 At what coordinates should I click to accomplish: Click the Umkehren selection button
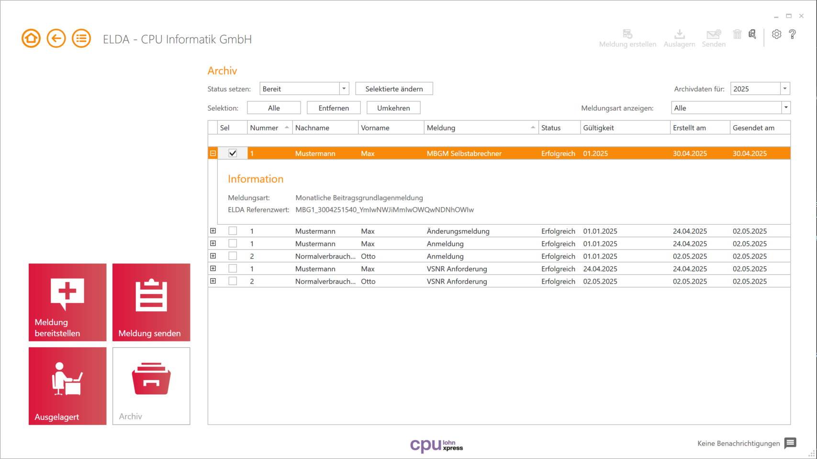pyautogui.click(x=393, y=108)
